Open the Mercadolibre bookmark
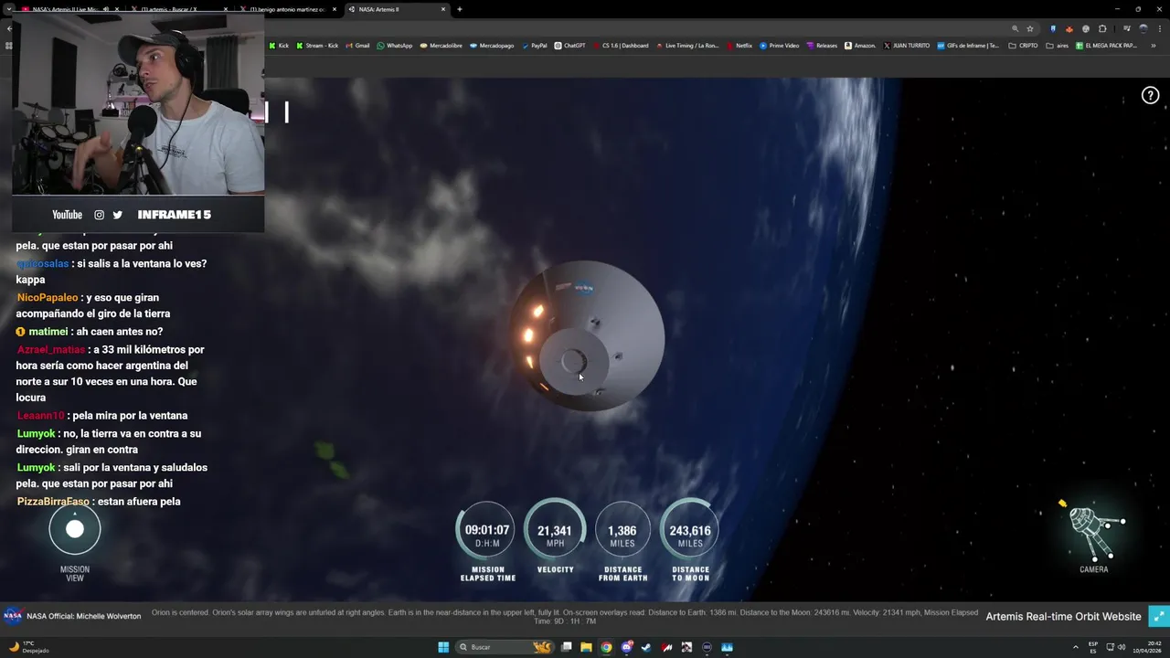Viewport: 1170px width, 658px height. click(x=441, y=45)
